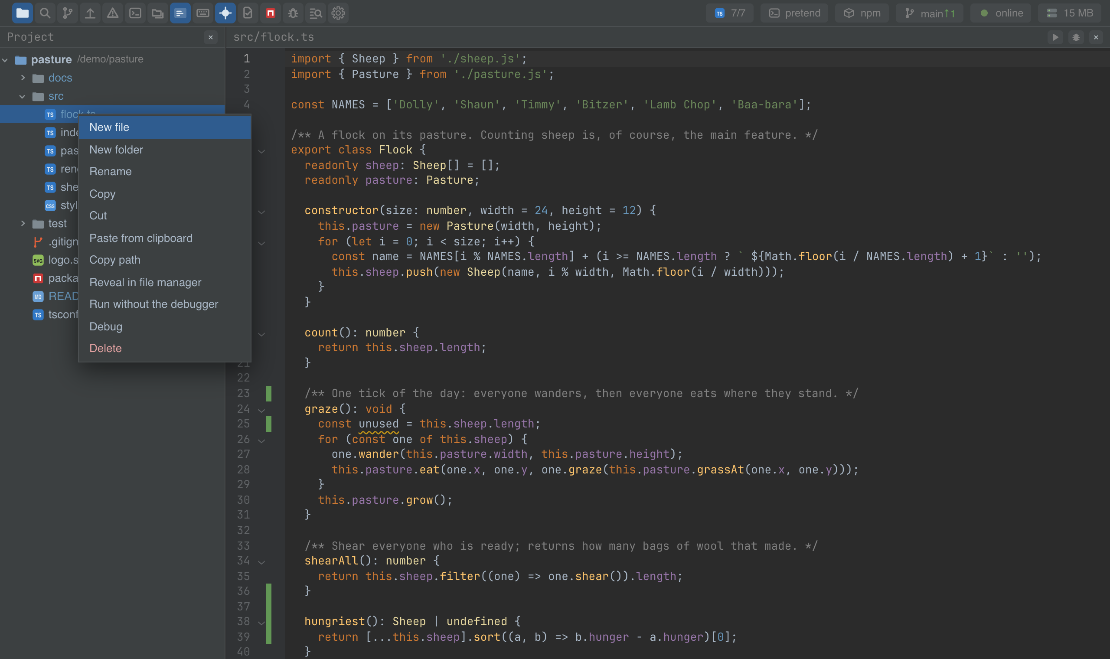This screenshot has height=659, width=1110.
Task: Open the search magnifier tool in toolbar
Action: click(x=45, y=13)
